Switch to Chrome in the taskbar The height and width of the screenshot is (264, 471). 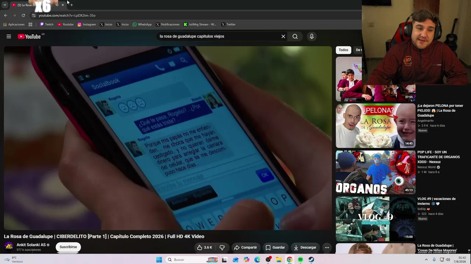tap(290, 260)
